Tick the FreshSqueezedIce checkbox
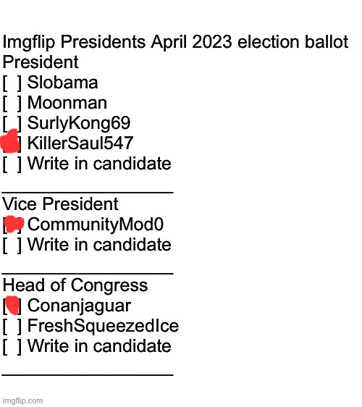The image size is (362, 407). coord(12,327)
